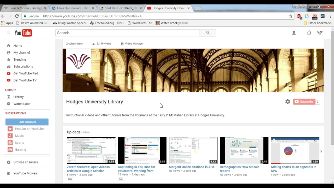The image size is (334, 188).
Task: Click into the YouTube search field
Action: click(x=128, y=33)
